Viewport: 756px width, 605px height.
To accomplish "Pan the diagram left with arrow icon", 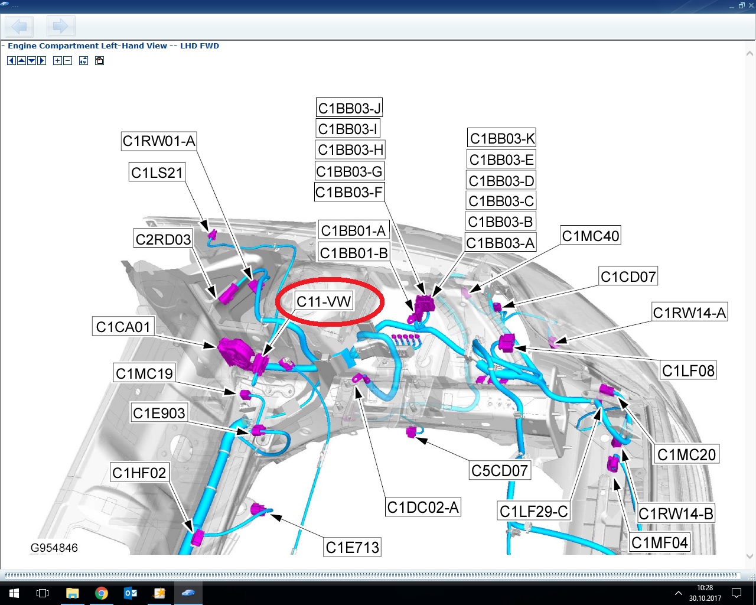I will (11, 61).
